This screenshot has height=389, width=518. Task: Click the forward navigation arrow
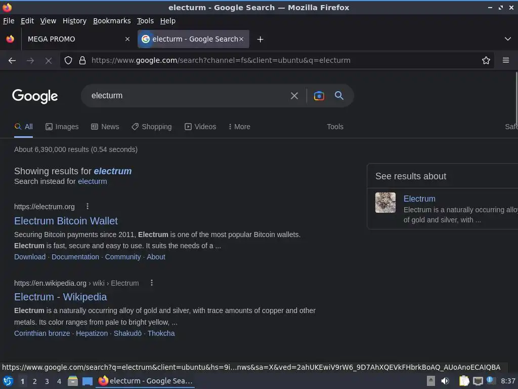point(30,61)
